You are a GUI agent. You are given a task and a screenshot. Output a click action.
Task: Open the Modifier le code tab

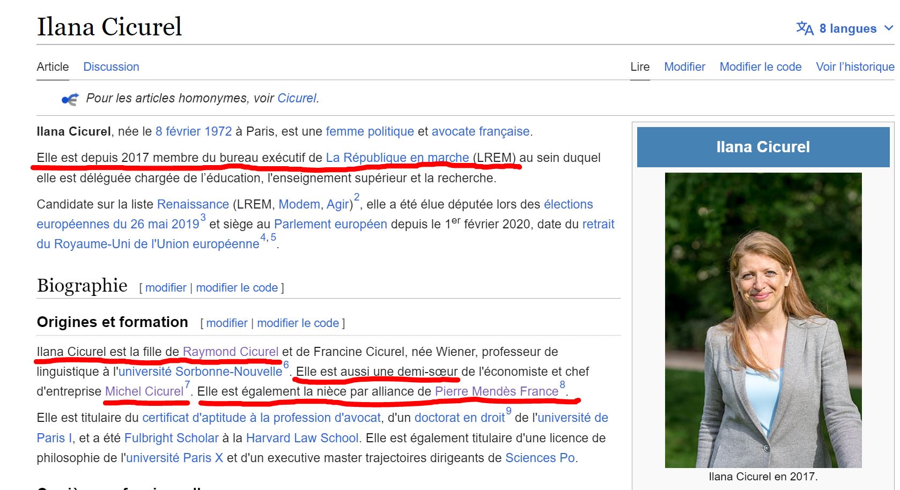[760, 67]
